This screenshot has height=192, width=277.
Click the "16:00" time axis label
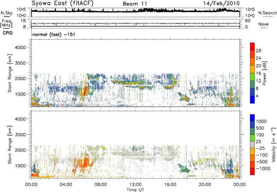[x=170, y=185]
